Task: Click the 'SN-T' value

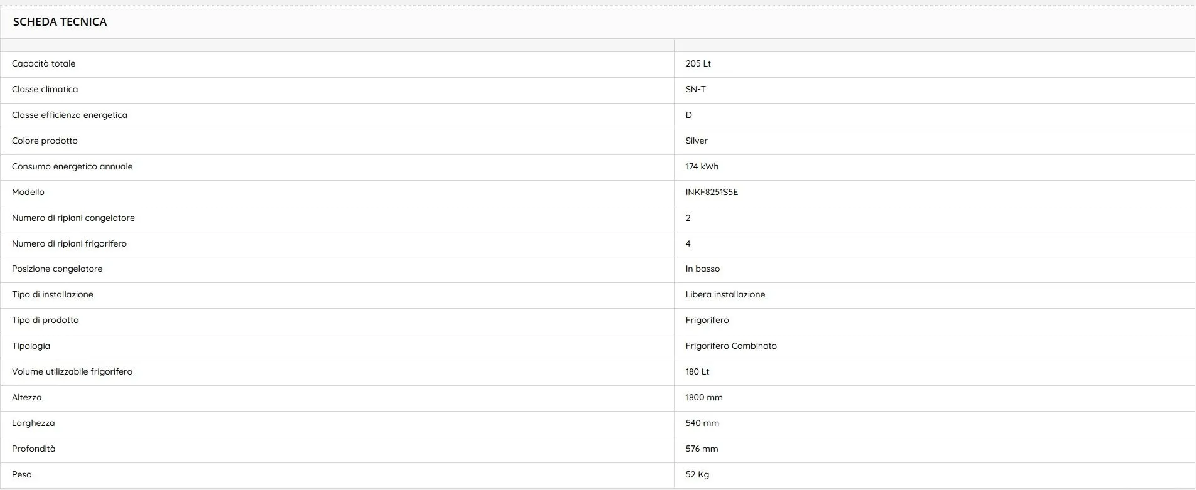Action: pos(695,89)
